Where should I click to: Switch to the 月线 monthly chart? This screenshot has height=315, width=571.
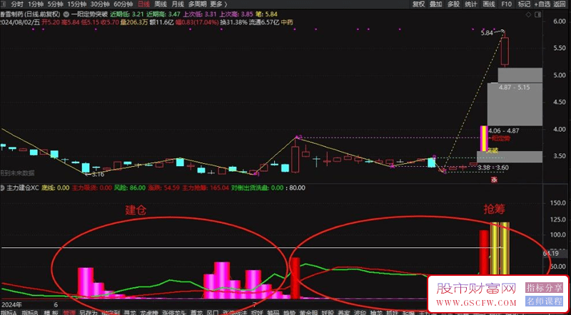(x=177, y=4)
